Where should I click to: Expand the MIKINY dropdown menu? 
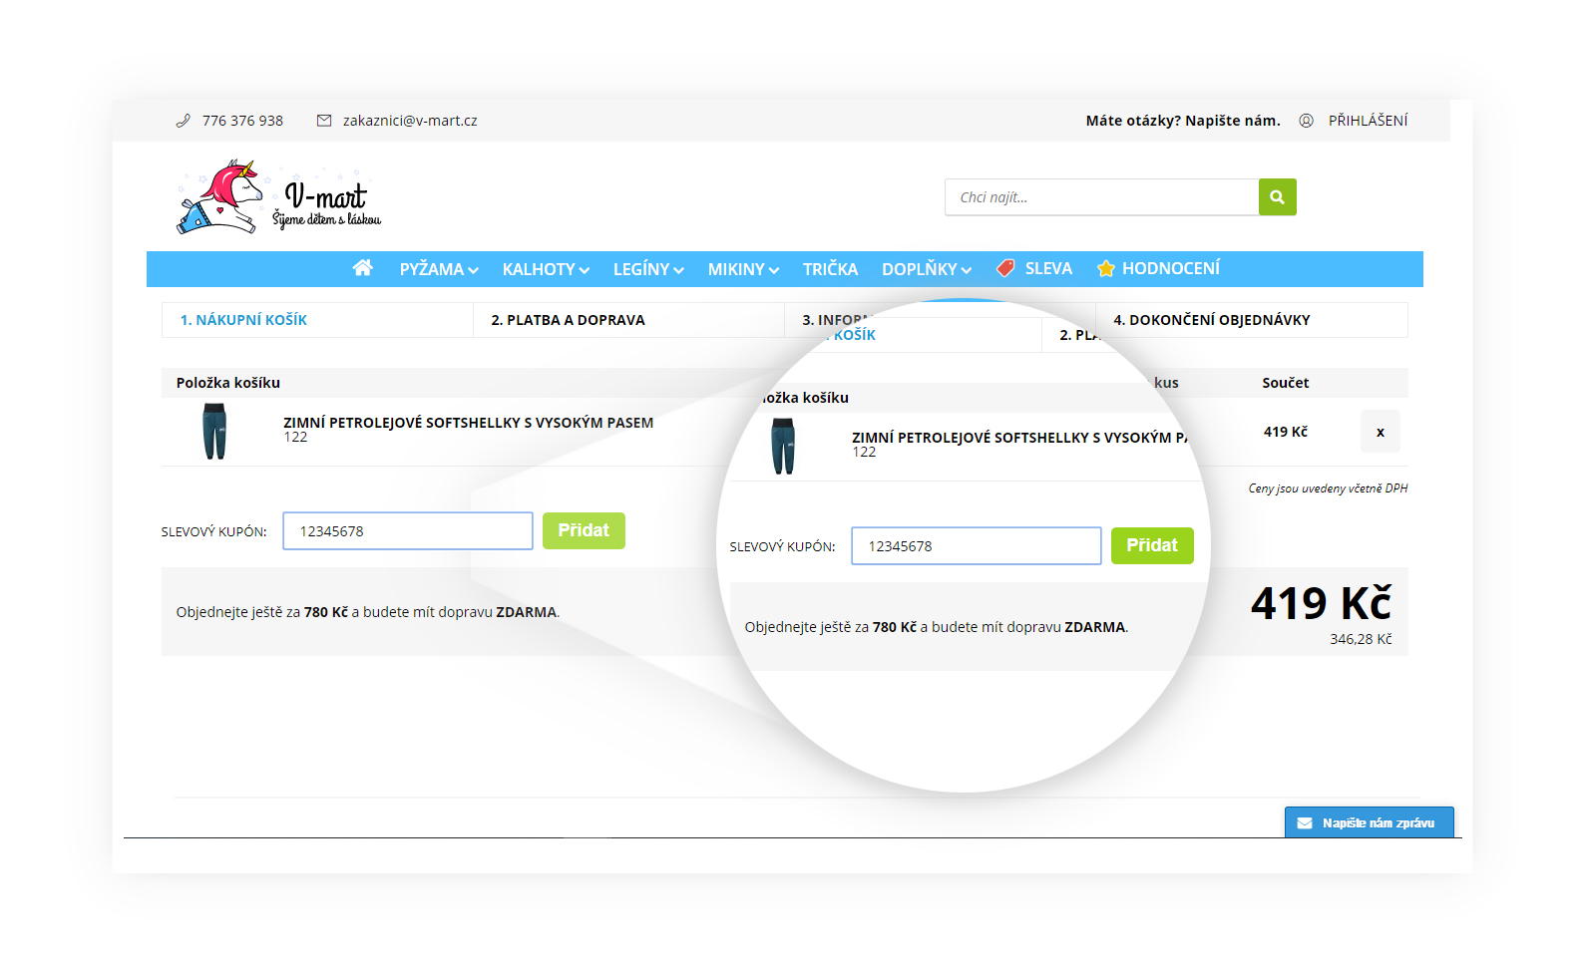743,269
